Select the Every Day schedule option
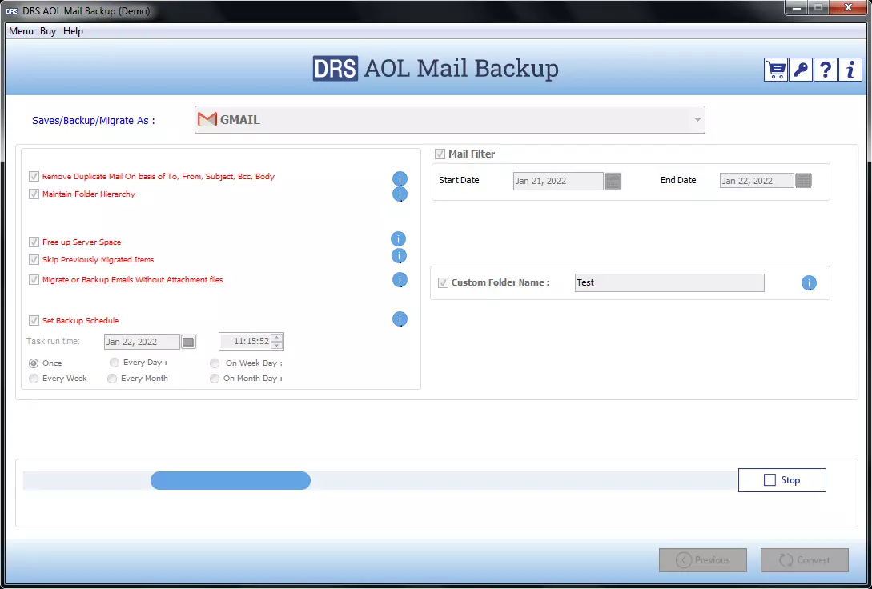Screen dimensions: 872x589 114,363
